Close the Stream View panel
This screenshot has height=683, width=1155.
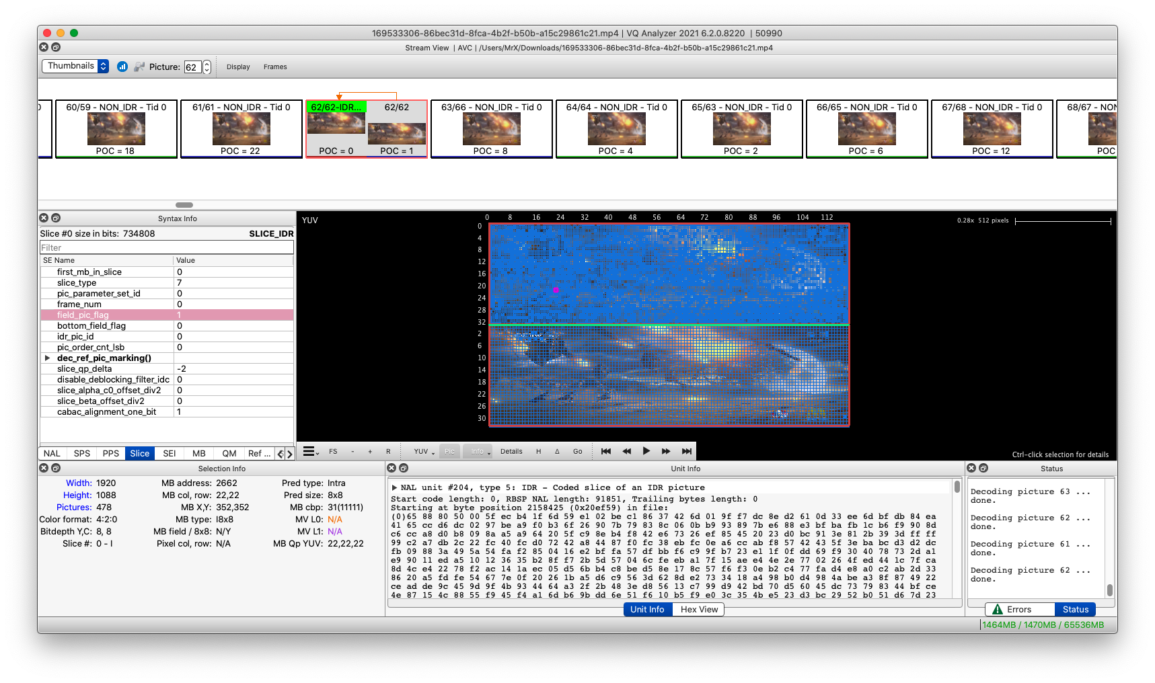tap(44, 47)
